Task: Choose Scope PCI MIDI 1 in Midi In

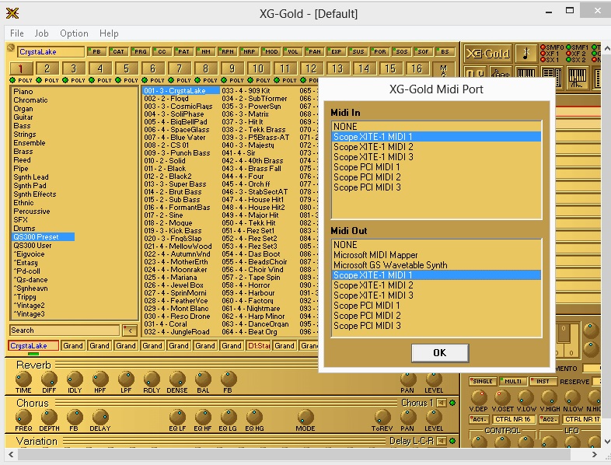Action: 436,167
